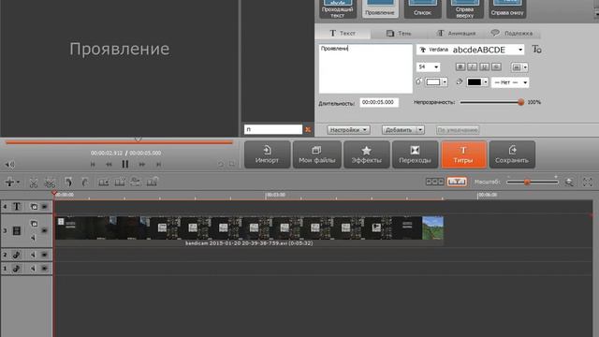The height and width of the screenshot is (337, 599).
Task: Open the outline width 'Нет' dropdown
Action: (x=510, y=82)
